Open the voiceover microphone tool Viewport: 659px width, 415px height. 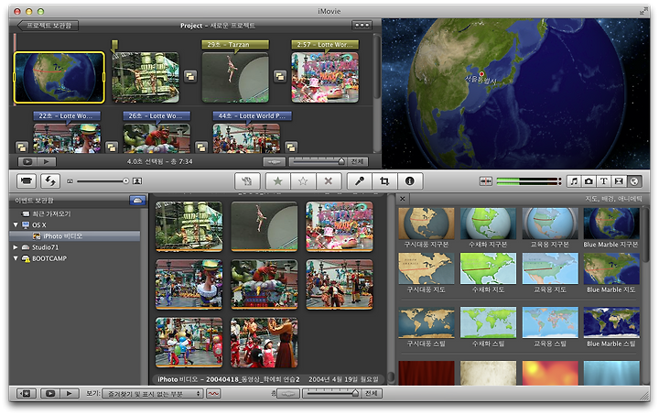click(360, 180)
